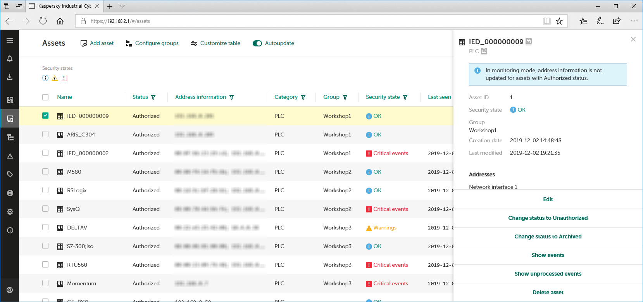Open the Status column filter
Screen dimensions: 643x302
(x=153, y=97)
